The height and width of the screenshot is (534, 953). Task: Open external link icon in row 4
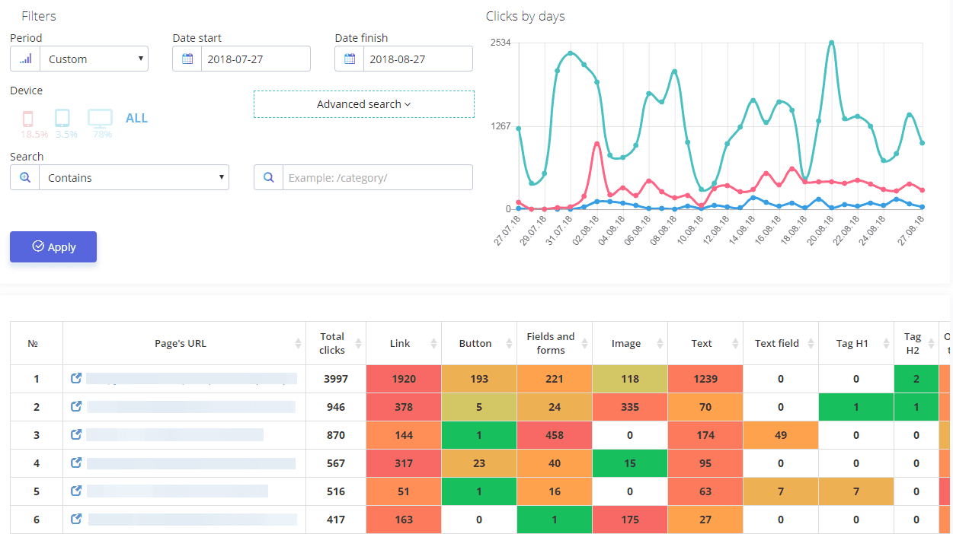point(75,462)
